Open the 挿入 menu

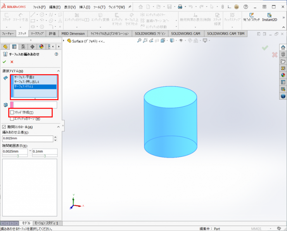tap(85, 7)
